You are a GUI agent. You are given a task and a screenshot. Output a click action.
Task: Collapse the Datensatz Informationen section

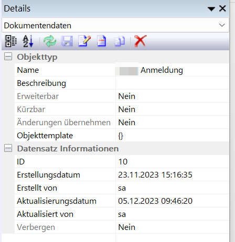[8, 148]
